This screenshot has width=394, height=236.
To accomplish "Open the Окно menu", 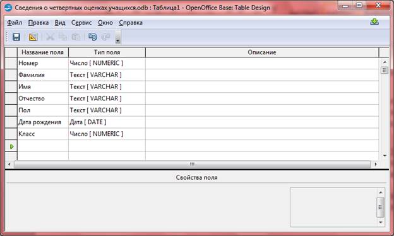I will coord(105,23).
